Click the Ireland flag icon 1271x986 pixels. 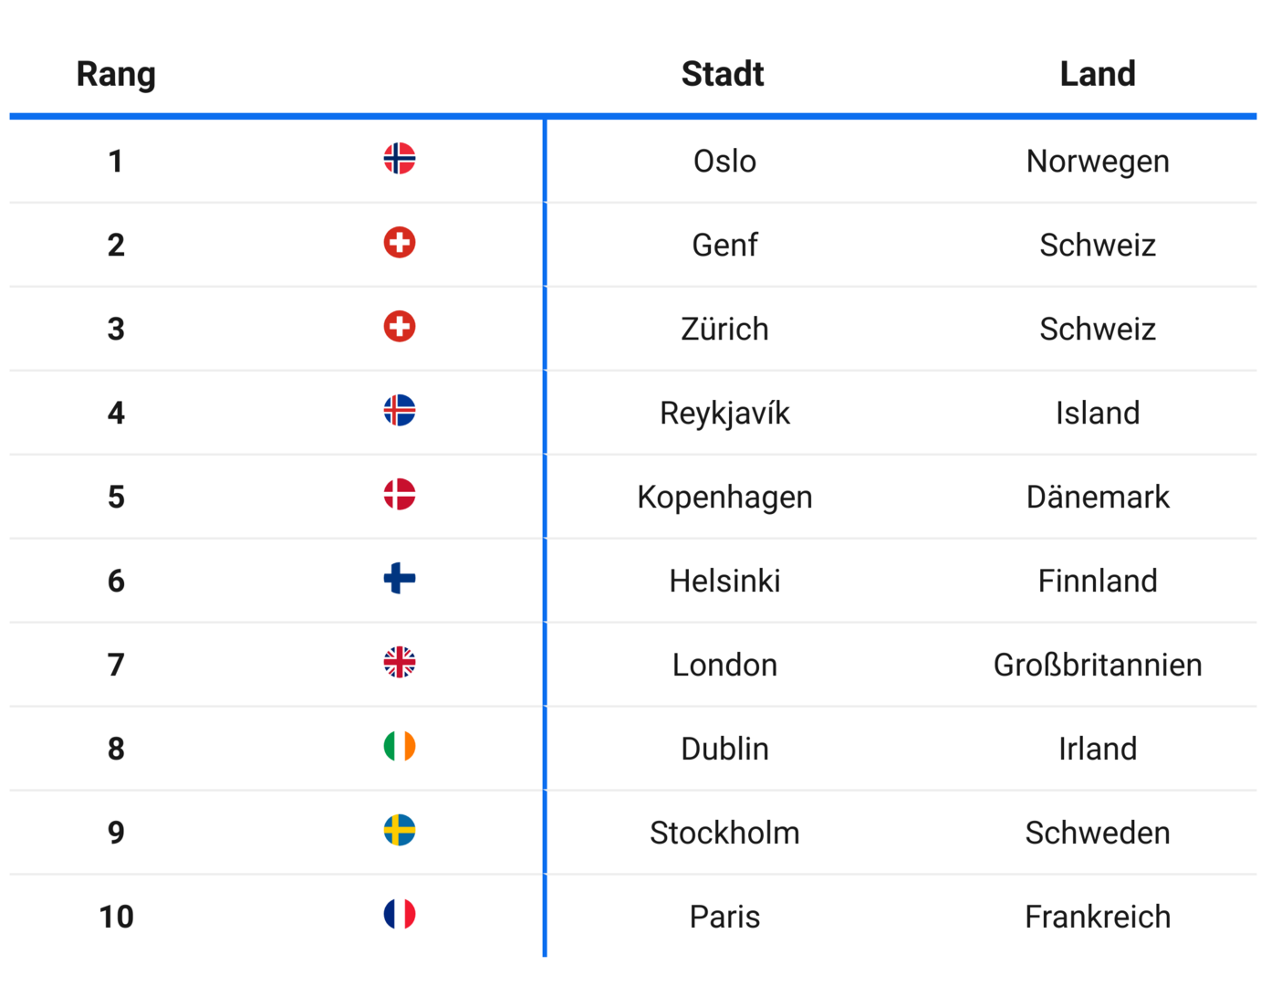[400, 747]
